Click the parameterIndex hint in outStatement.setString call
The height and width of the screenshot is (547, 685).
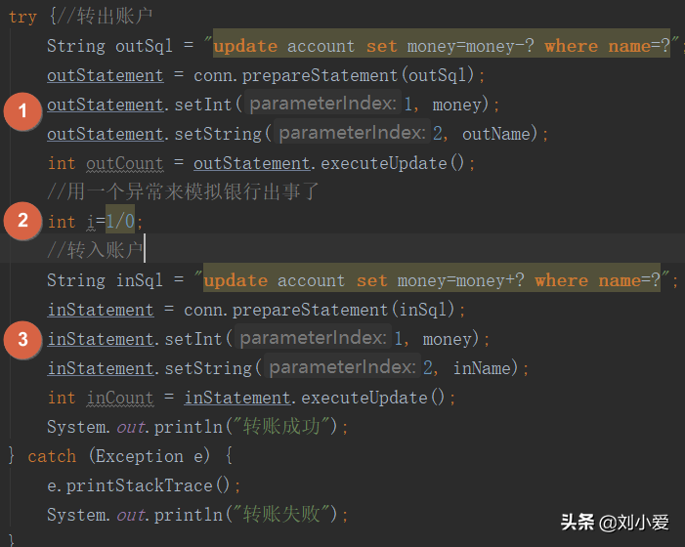[x=352, y=134]
